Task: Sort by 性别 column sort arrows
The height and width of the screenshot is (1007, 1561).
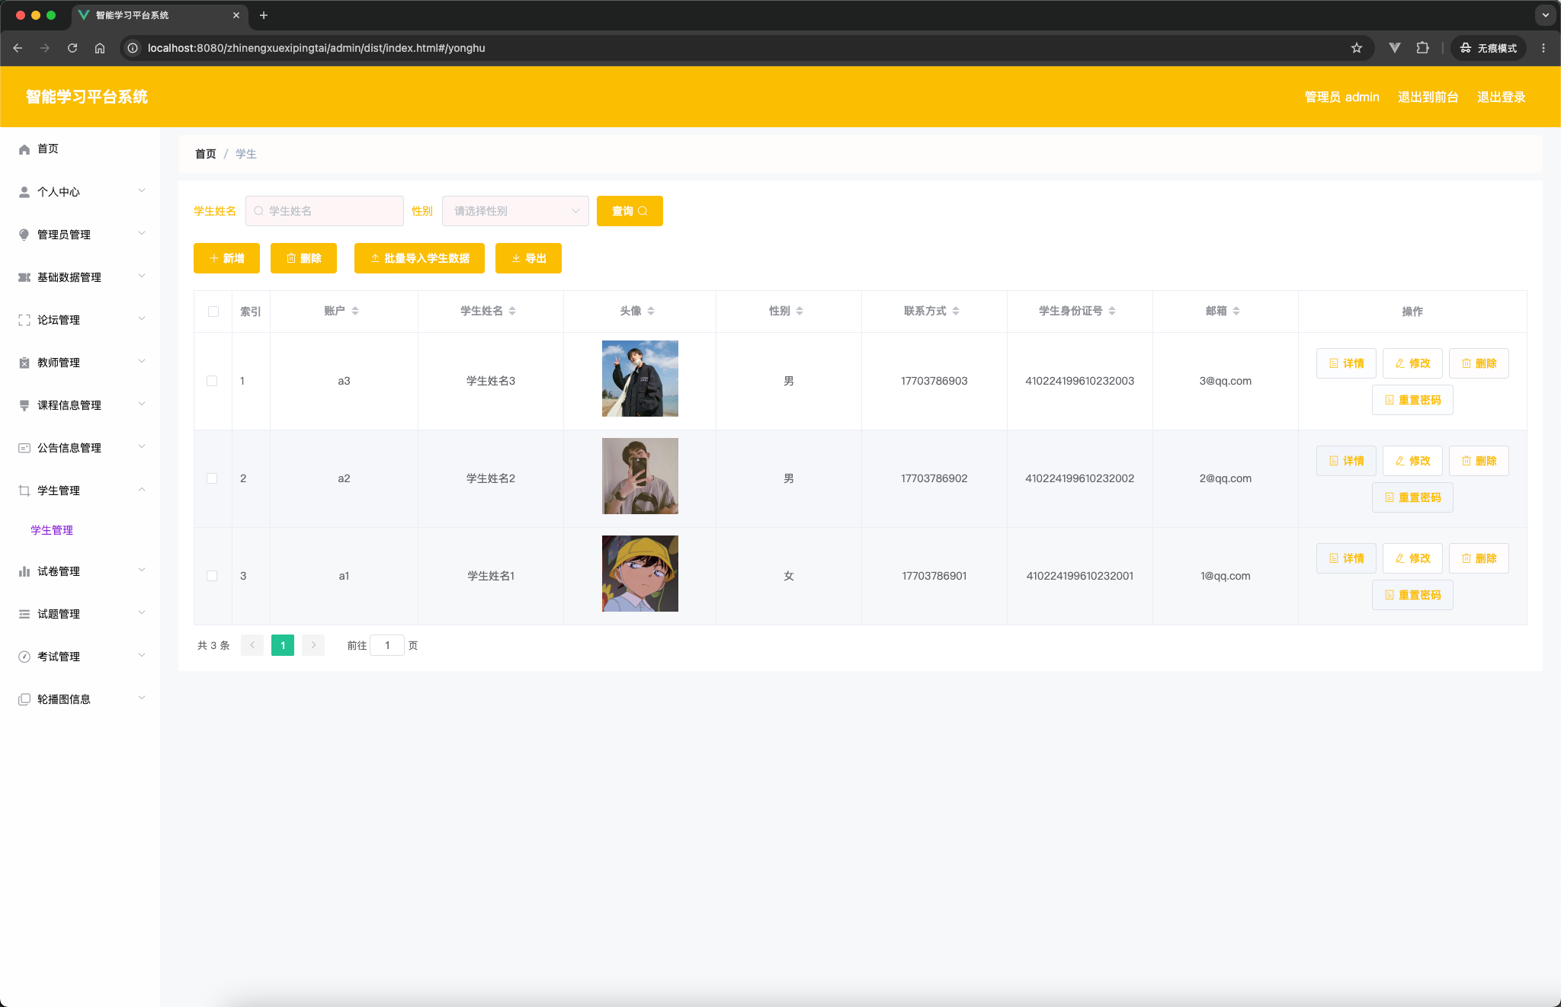Action: (x=800, y=311)
